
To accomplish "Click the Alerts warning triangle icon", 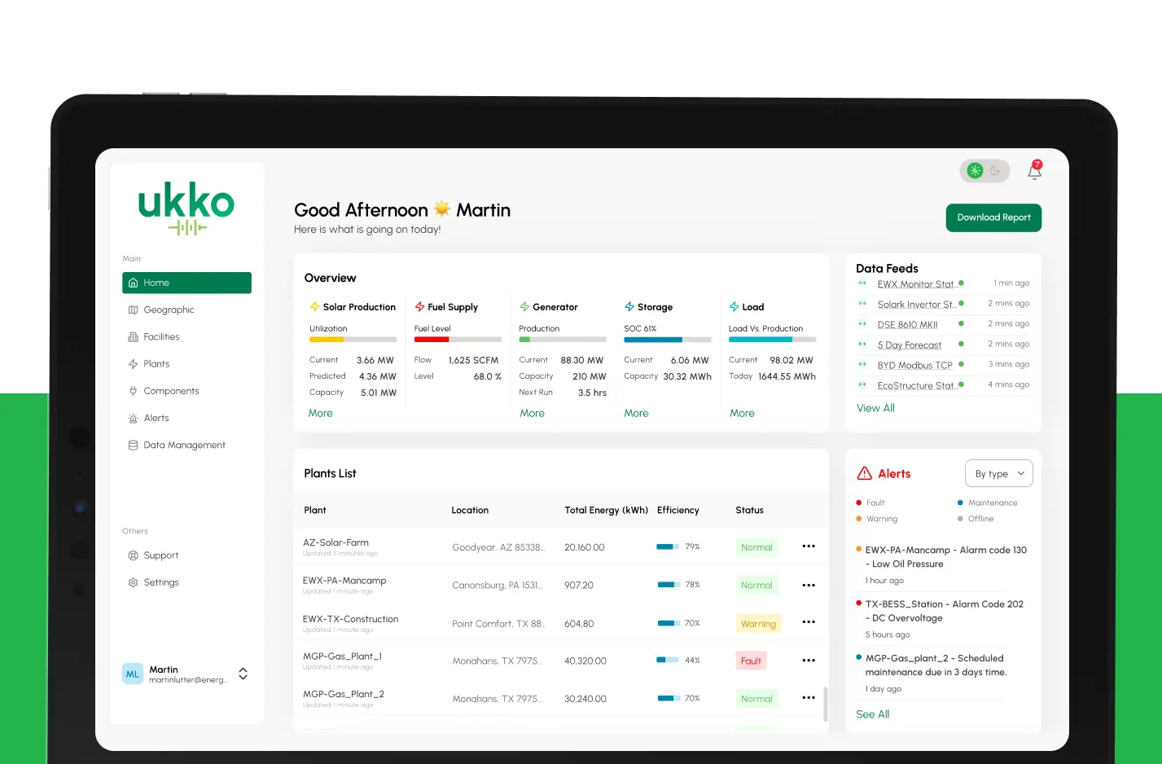I will click(865, 473).
